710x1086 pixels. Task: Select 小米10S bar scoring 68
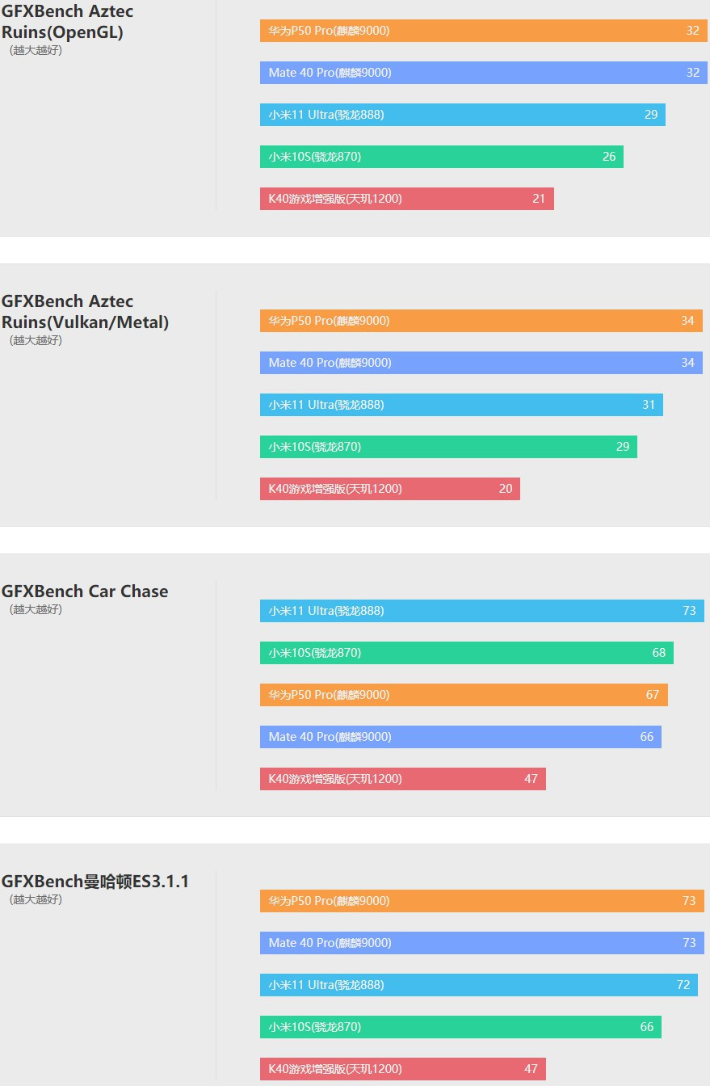(467, 653)
